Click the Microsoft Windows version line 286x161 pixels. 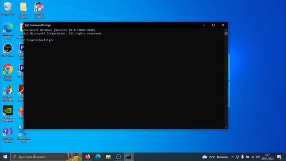pyautogui.click(x=59, y=30)
